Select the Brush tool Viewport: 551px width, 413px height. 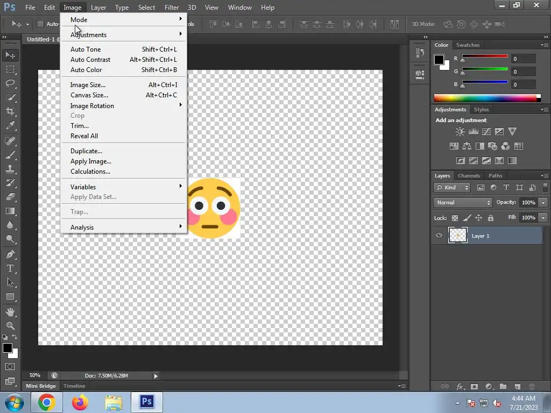(x=10, y=155)
